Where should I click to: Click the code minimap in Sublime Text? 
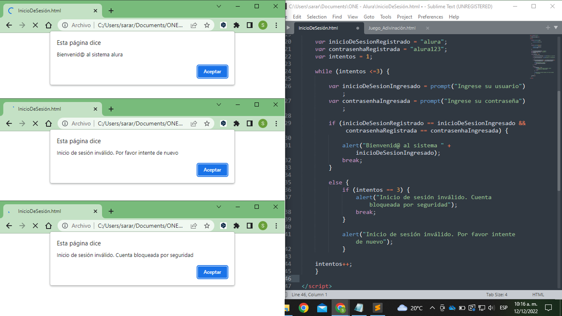[542, 56]
